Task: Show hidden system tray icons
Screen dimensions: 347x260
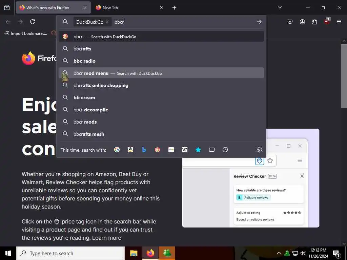Action: coord(279,253)
